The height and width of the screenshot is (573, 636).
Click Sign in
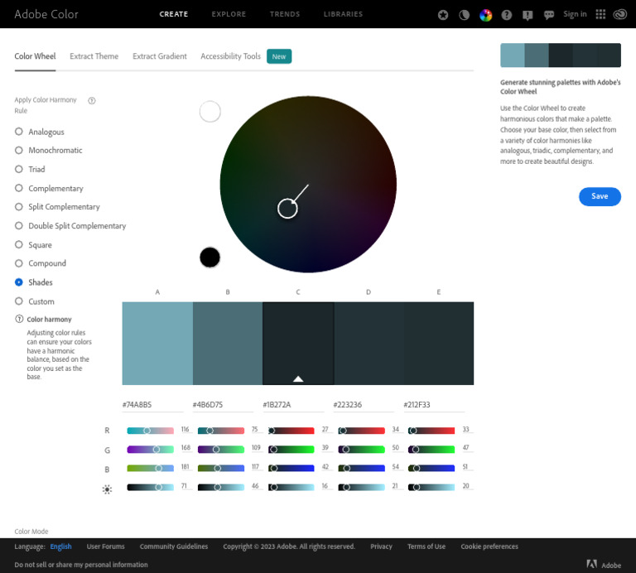click(x=575, y=14)
